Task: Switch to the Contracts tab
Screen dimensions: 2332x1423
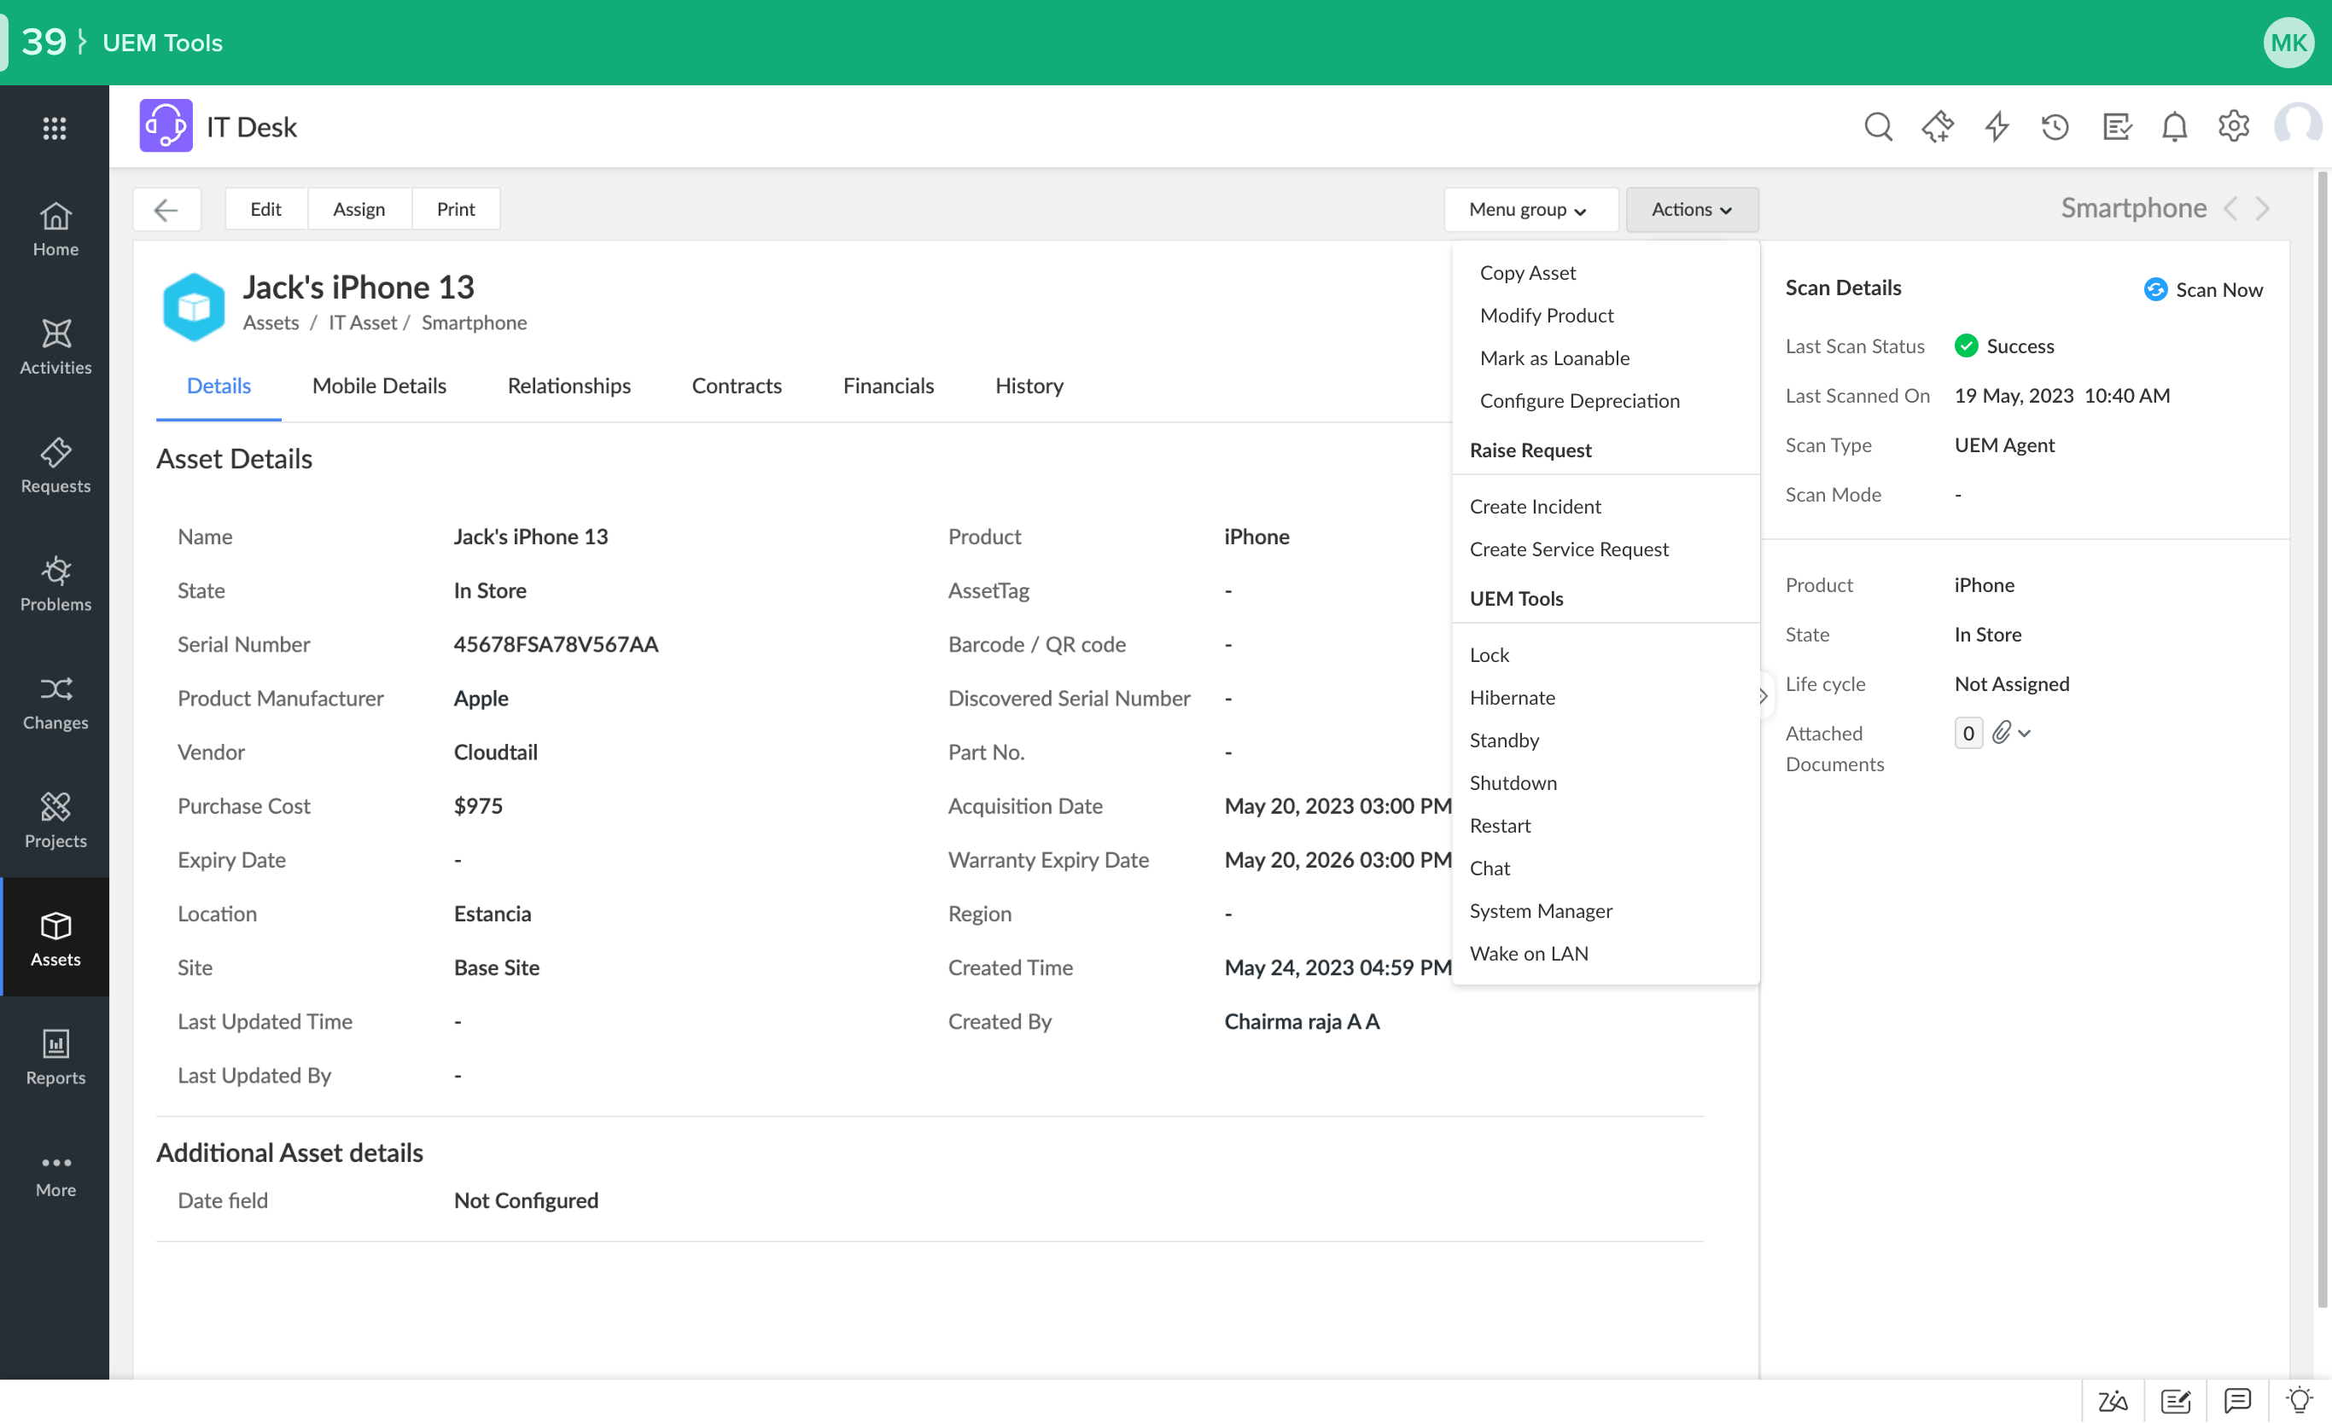Action: click(x=737, y=386)
